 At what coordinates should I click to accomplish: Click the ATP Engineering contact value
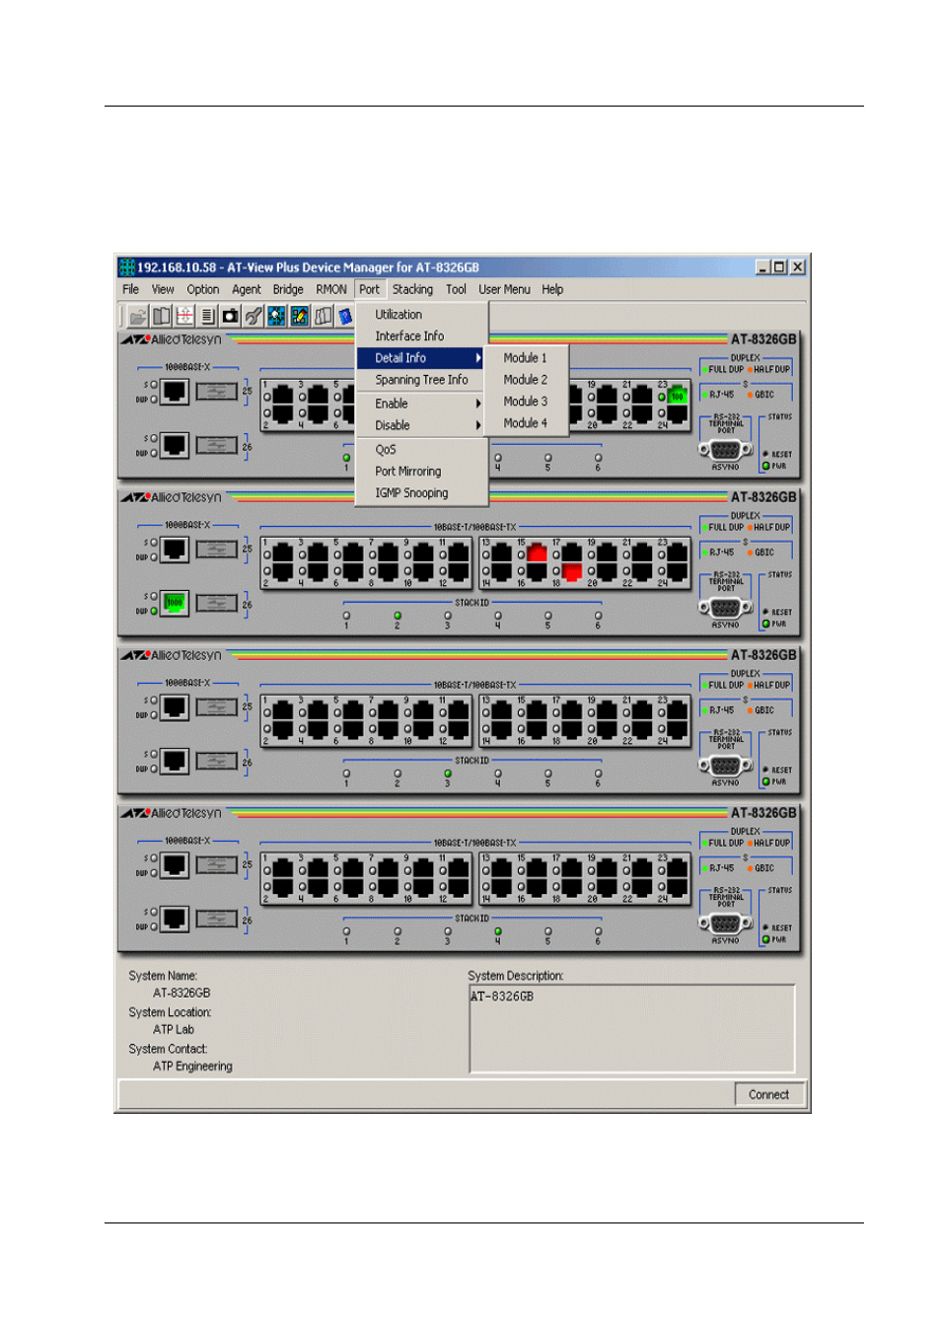[192, 1067]
